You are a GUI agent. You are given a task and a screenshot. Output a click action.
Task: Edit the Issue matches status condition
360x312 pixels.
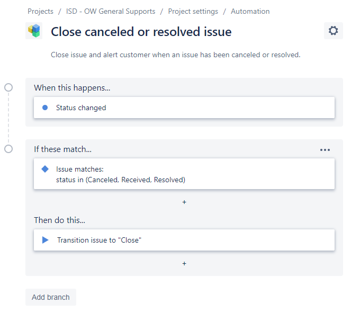point(184,174)
